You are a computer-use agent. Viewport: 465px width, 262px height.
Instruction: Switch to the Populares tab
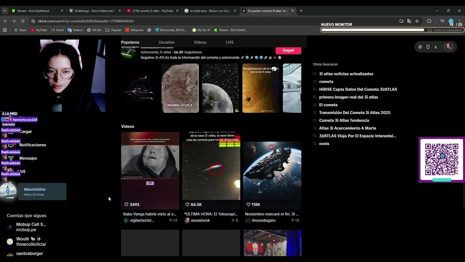click(x=130, y=42)
